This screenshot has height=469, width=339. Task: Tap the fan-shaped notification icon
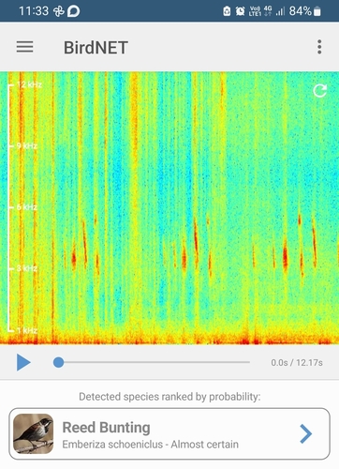coord(58,11)
